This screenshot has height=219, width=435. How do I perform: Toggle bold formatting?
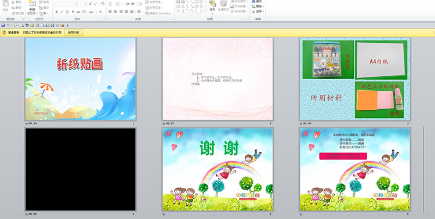[57, 12]
